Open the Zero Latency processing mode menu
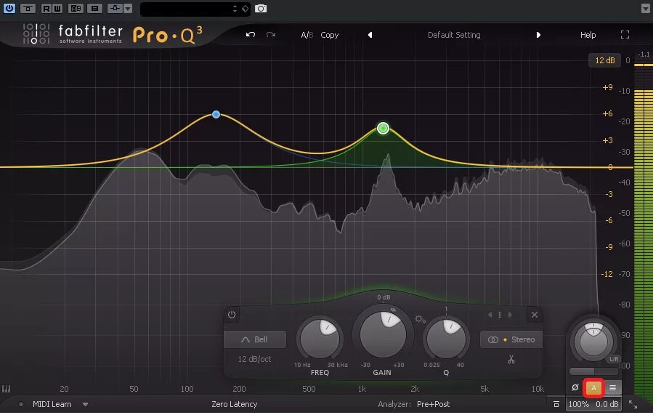This screenshot has height=415, width=653. coord(234,404)
